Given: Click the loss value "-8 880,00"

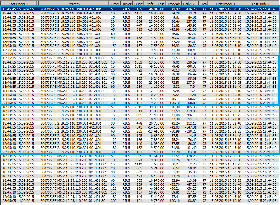Looking at the screenshot, I should 157,184.
